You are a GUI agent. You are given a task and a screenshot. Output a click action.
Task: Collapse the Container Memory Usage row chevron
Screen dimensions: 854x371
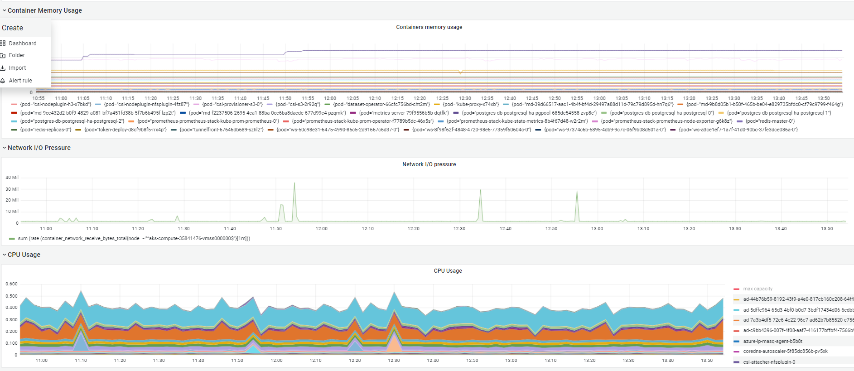click(x=4, y=10)
